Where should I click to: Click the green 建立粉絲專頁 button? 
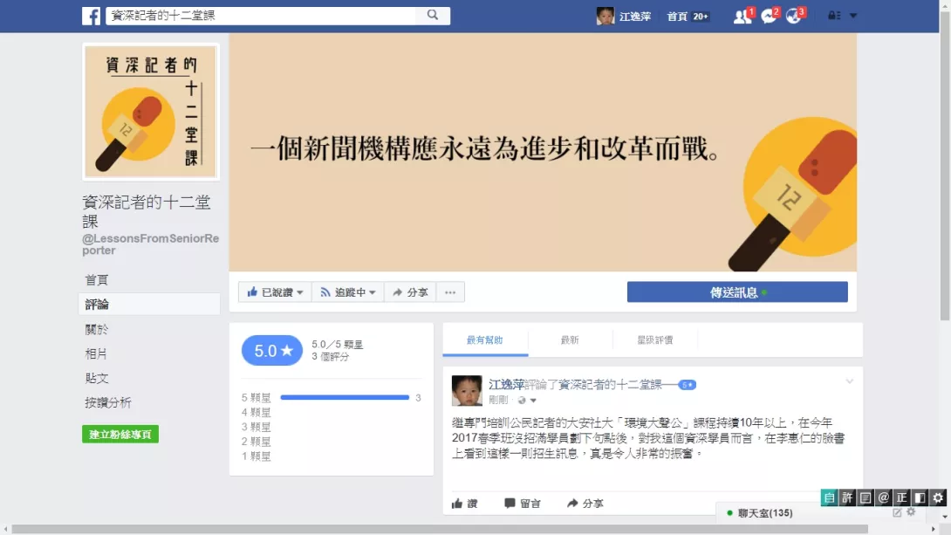(x=120, y=435)
